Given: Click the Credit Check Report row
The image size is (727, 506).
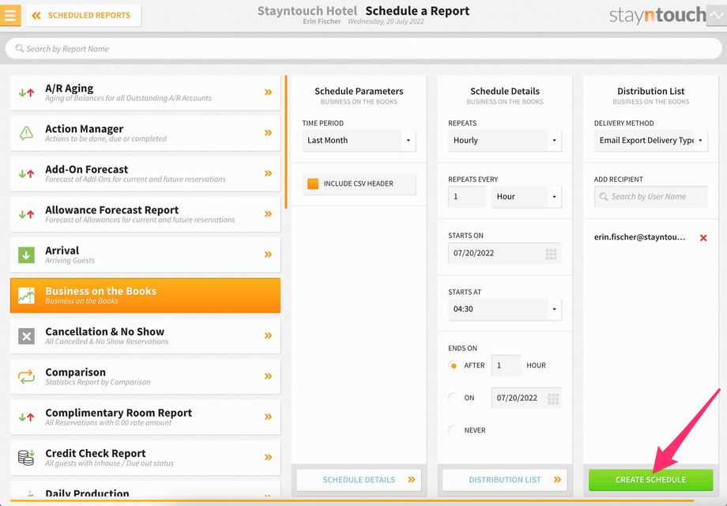Looking at the screenshot, I should pos(145,457).
